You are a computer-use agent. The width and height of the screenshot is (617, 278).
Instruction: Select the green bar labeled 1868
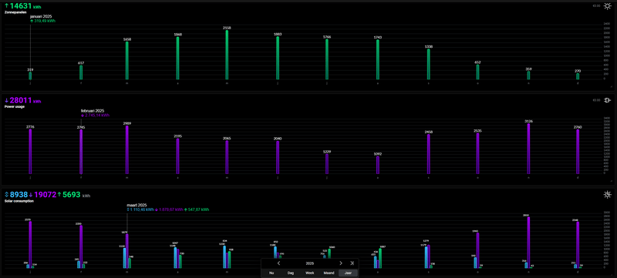(x=177, y=58)
